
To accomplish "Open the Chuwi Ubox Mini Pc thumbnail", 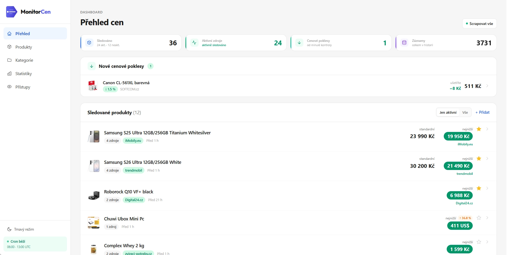I will (x=94, y=223).
